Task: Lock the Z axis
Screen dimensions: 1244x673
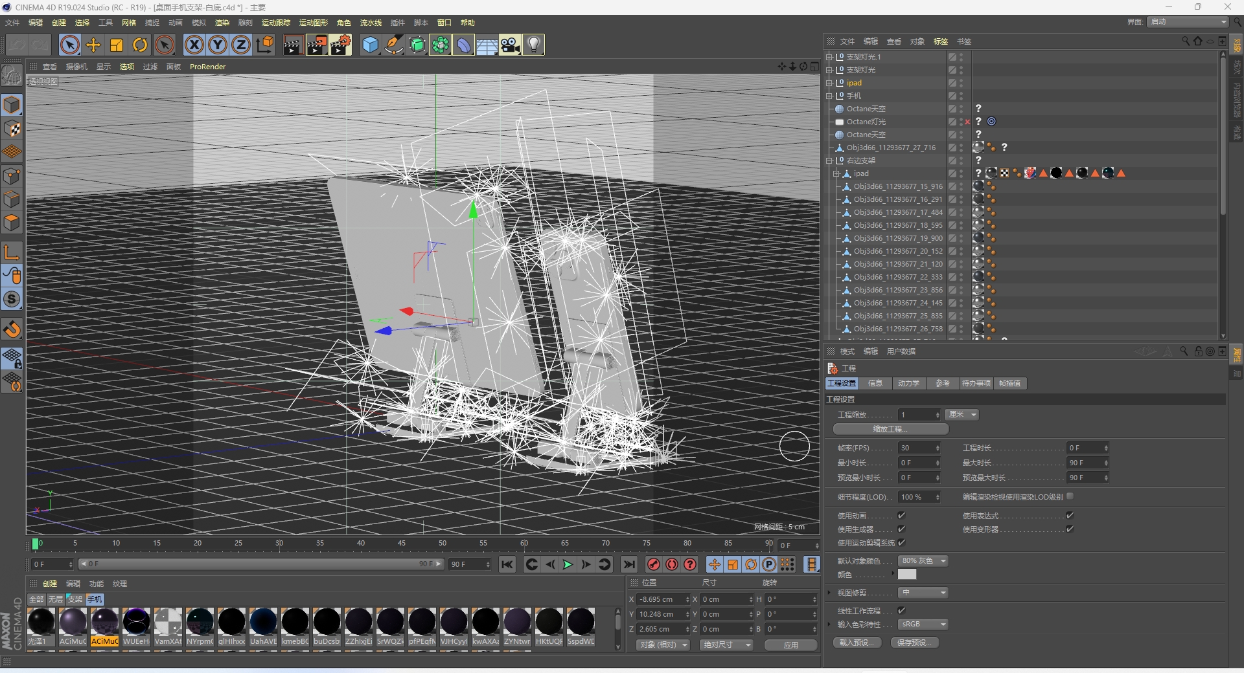Action: [241, 45]
